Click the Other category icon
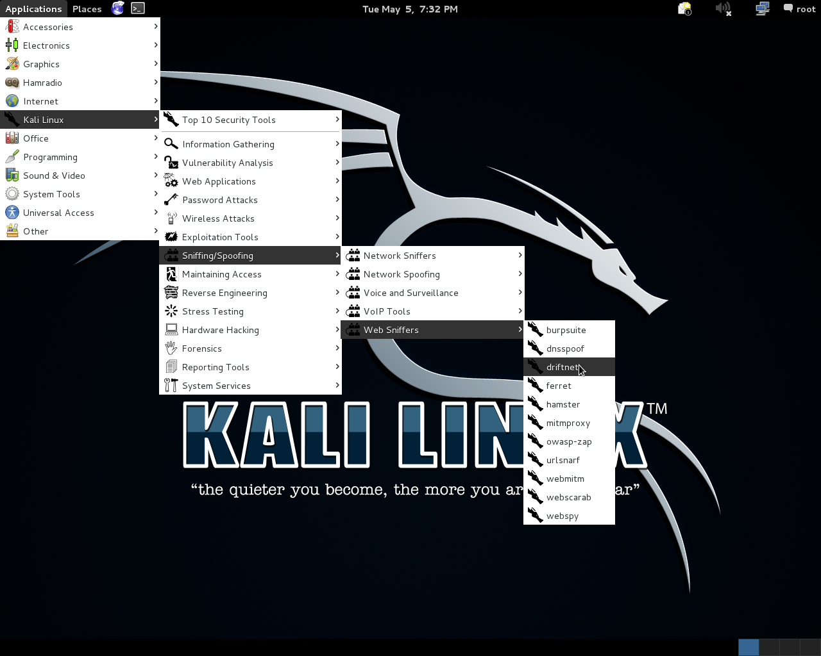The height and width of the screenshot is (656, 821). tap(12, 231)
